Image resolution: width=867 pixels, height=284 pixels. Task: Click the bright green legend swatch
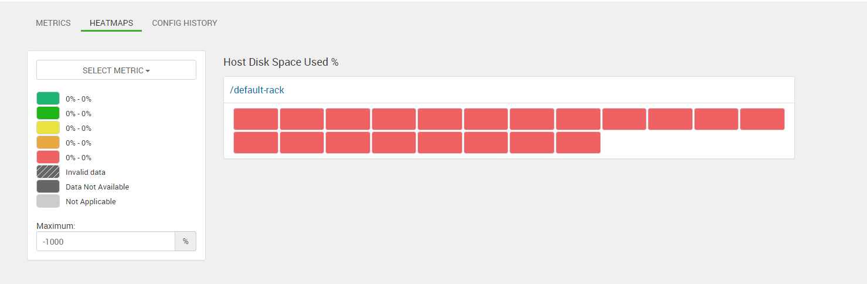pyautogui.click(x=48, y=113)
